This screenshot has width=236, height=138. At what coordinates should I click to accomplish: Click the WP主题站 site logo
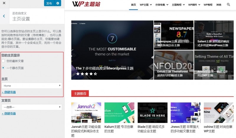pos(86,4)
